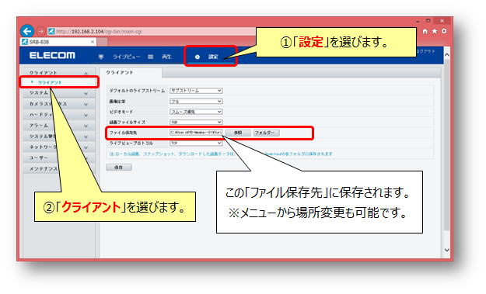The height and width of the screenshot is (294, 486).
Task: Expand the アラーム sidebar section
Action: click(59, 126)
